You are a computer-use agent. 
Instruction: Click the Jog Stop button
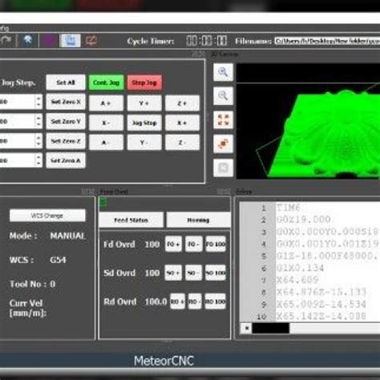(144, 123)
